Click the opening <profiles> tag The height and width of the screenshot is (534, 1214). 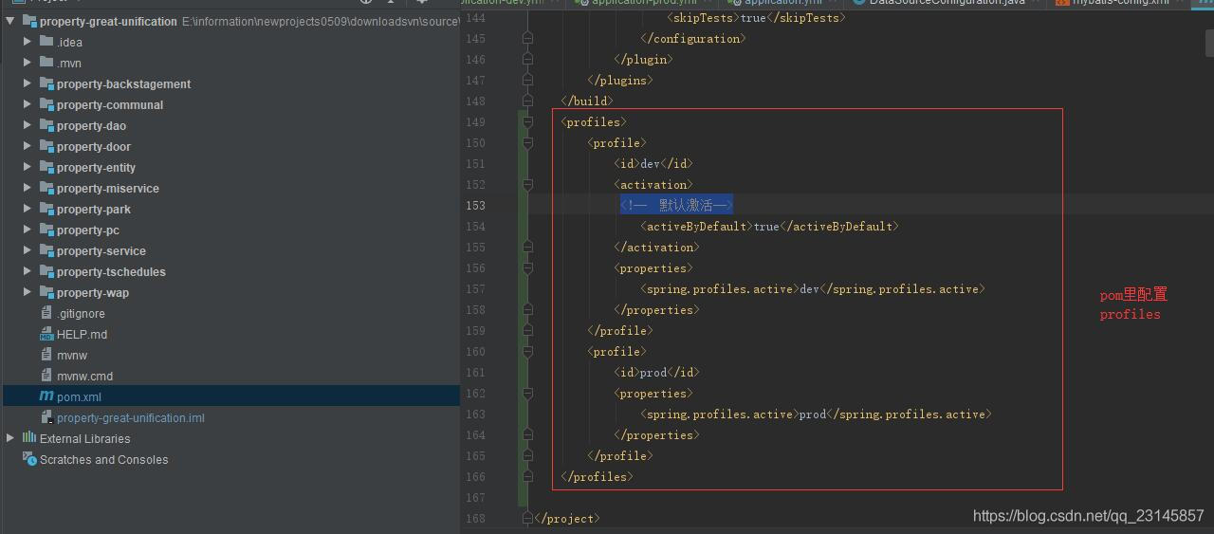point(594,121)
